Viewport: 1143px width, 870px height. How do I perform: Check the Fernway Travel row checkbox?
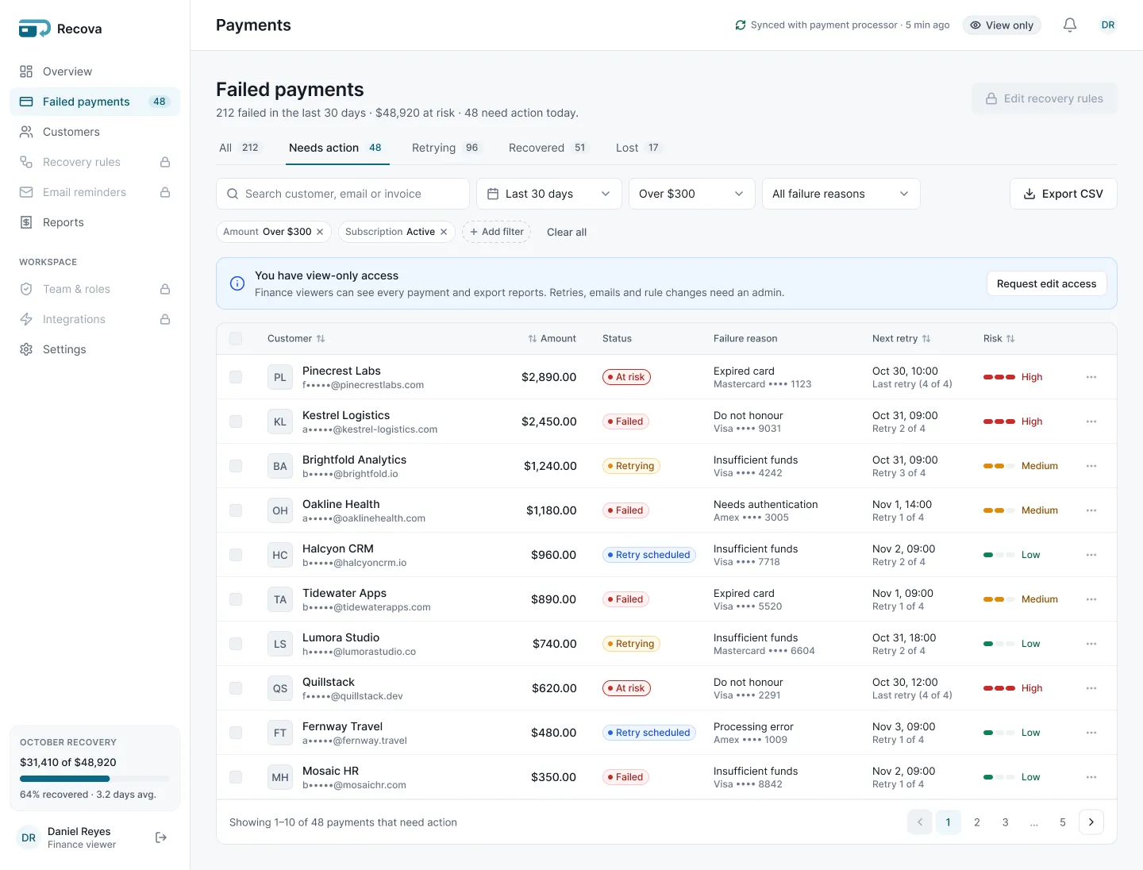pos(236,733)
